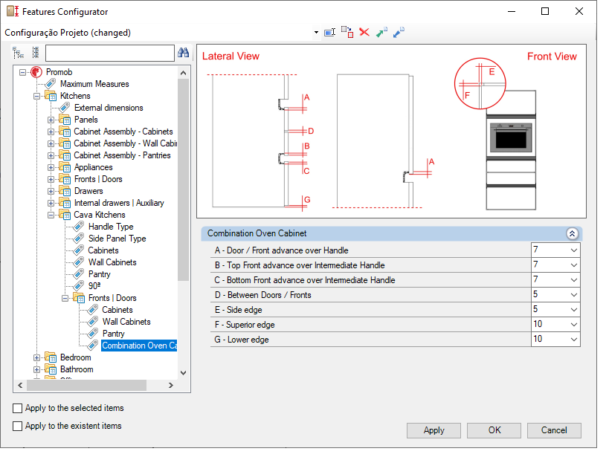The width and height of the screenshot is (609, 457).
Task: Expand the Bedroom tree node
Action: coord(36,357)
